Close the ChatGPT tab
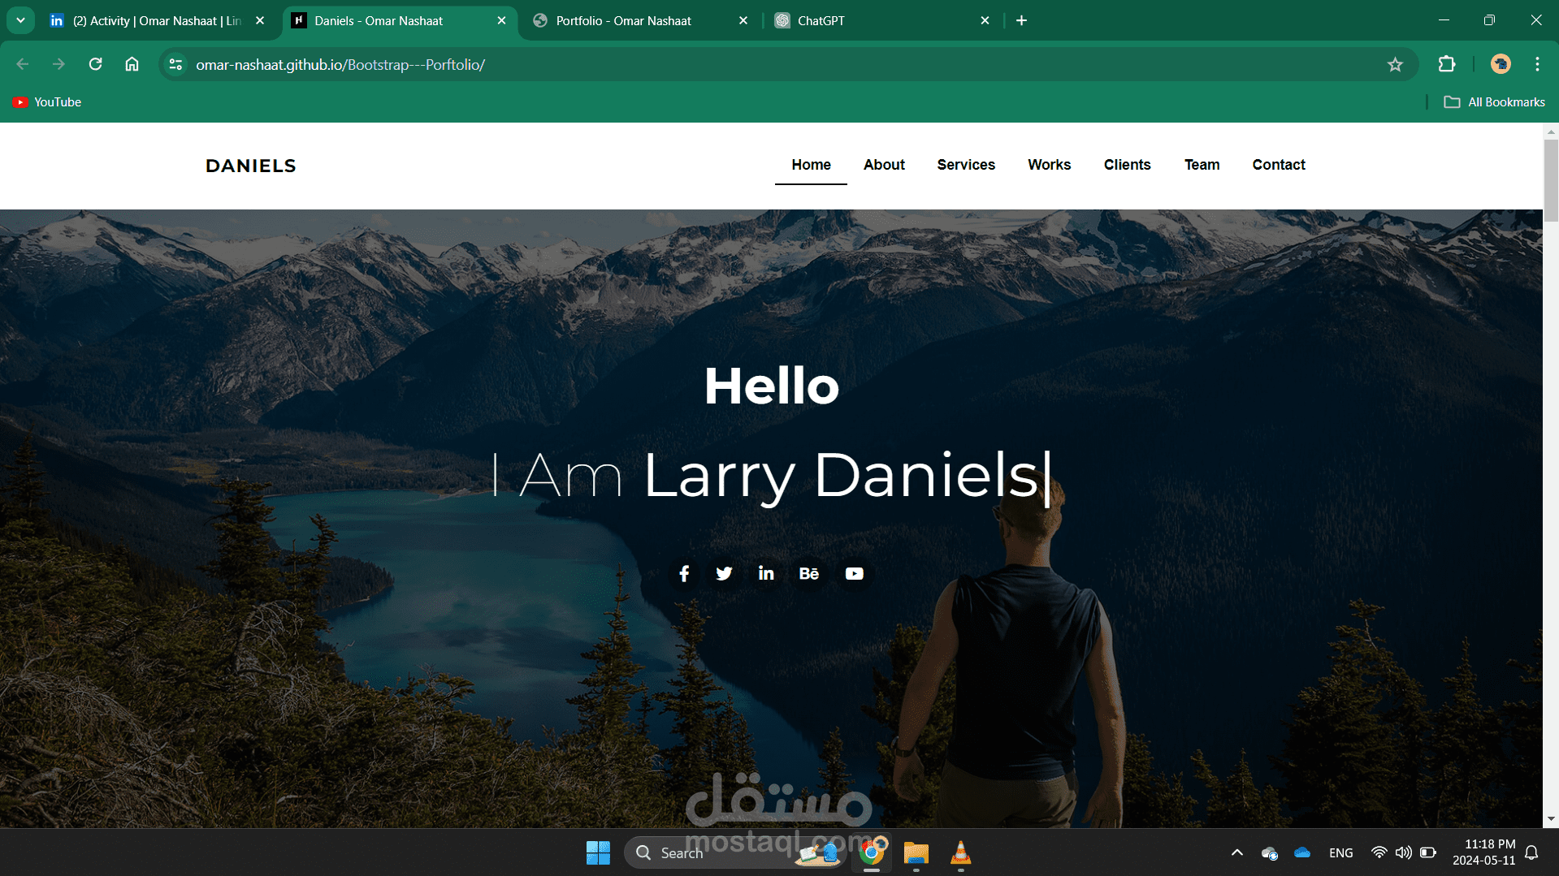1559x876 pixels. click(x=985, y=20)
